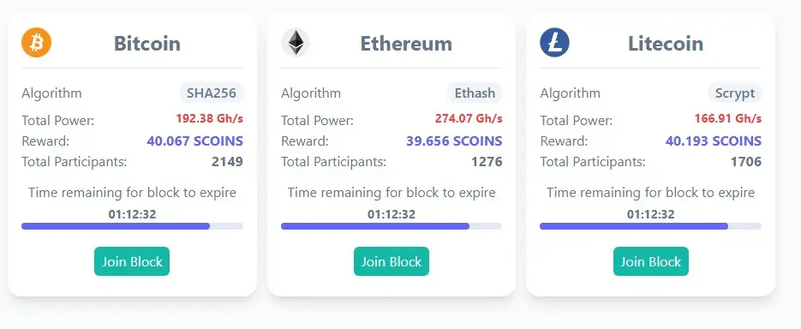Click the Bitcoin block expiry progress bar

pos(132,226)
